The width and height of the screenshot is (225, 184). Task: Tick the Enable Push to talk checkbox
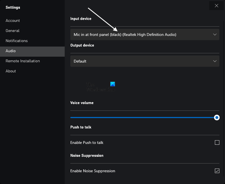(217, 143)
